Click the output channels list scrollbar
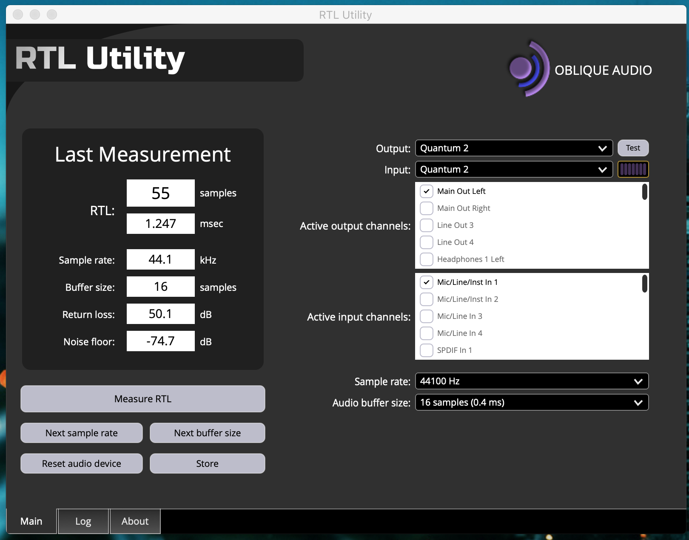This screenshot has height=540, width=689. (x=644, y=192)
